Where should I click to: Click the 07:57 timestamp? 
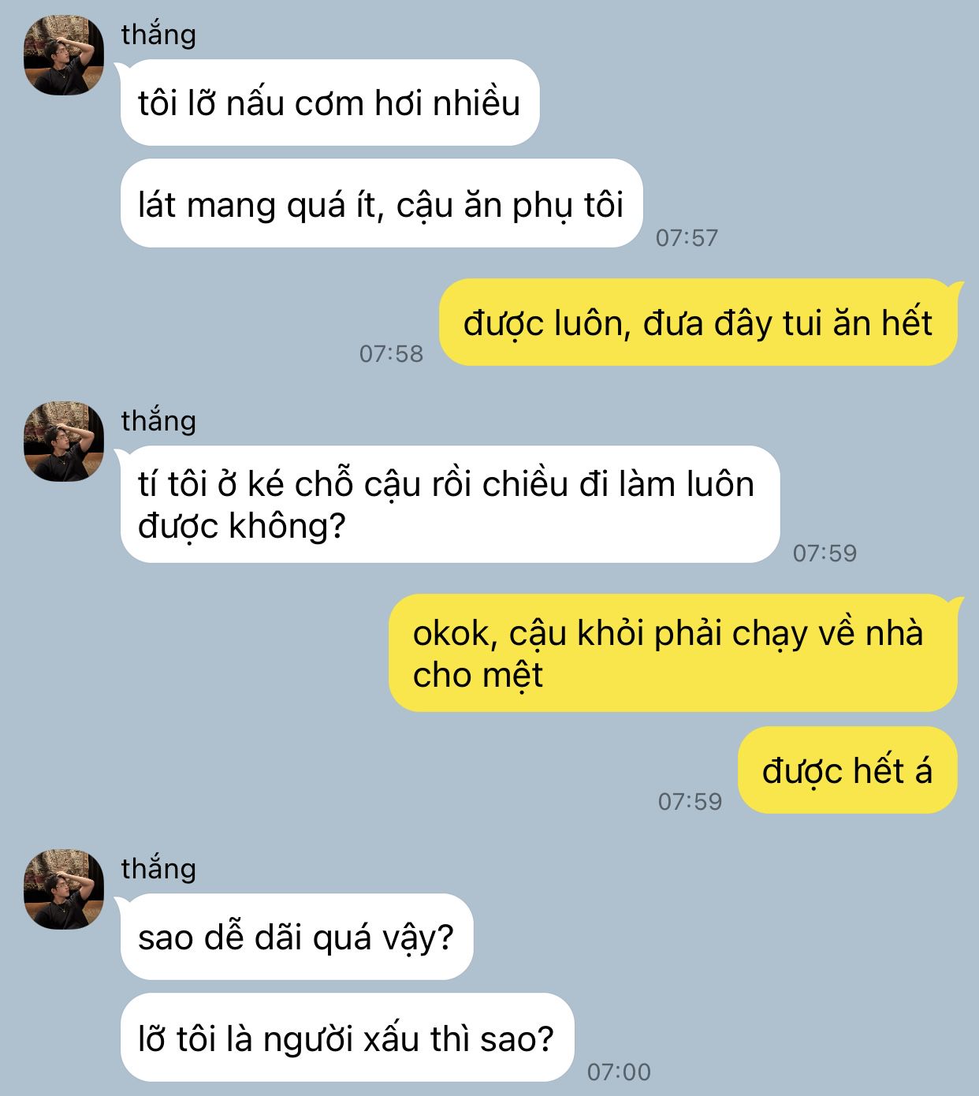[x=687, y=237]
